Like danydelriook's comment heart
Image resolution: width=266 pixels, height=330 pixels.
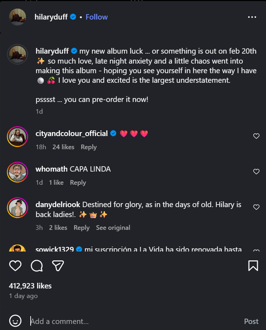point(256,207)
